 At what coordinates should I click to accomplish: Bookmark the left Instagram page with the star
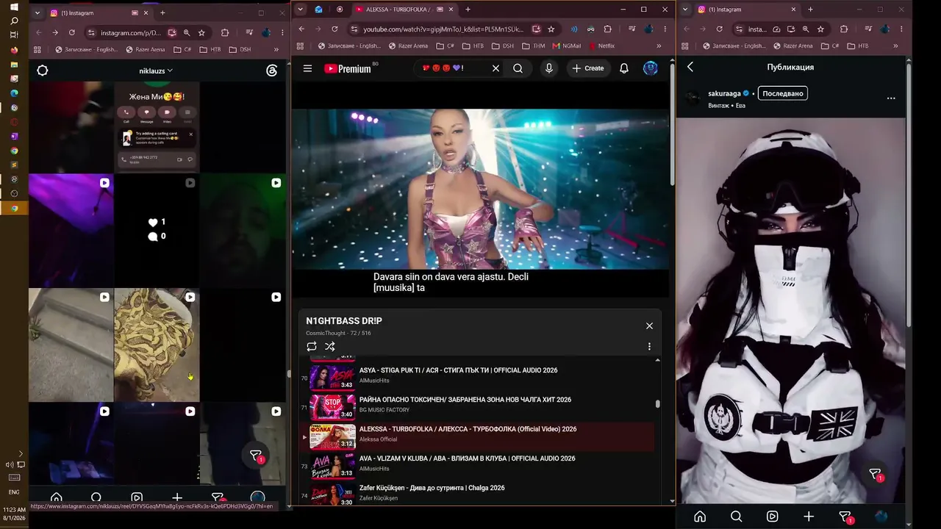201,33
